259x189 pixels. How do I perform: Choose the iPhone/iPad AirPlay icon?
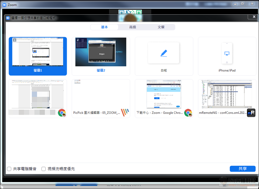pyautogui.click(x=227, y=53)
